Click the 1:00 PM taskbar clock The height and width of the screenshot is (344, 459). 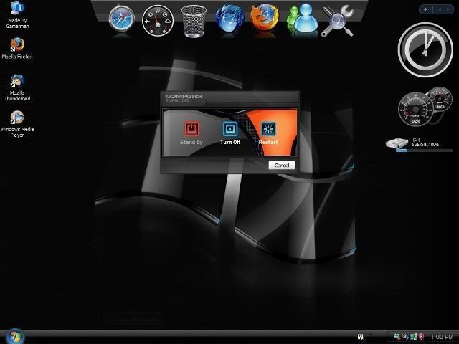coord(443,337)
